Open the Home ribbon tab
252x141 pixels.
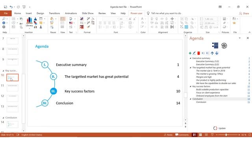tap(17, 13)
